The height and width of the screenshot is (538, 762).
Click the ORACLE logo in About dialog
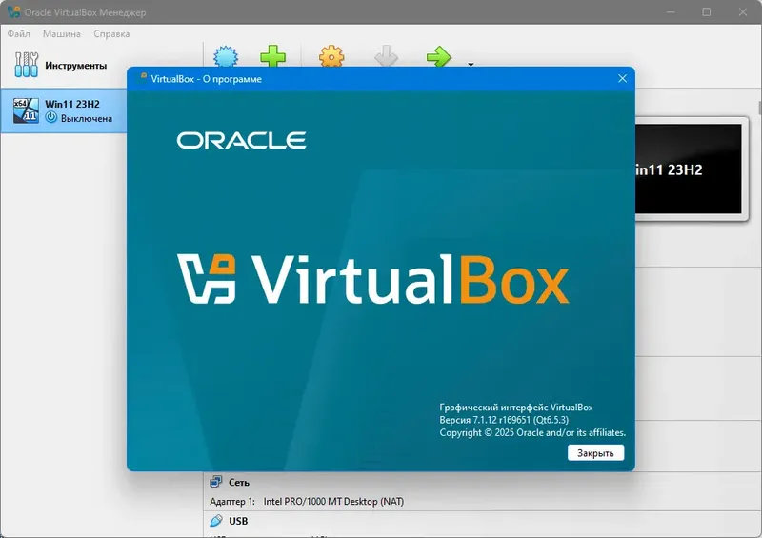pos(242,141)
